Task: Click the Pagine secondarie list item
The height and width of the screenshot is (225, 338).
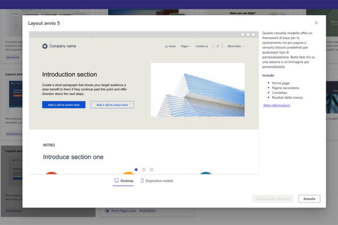Action: (286, 88)
